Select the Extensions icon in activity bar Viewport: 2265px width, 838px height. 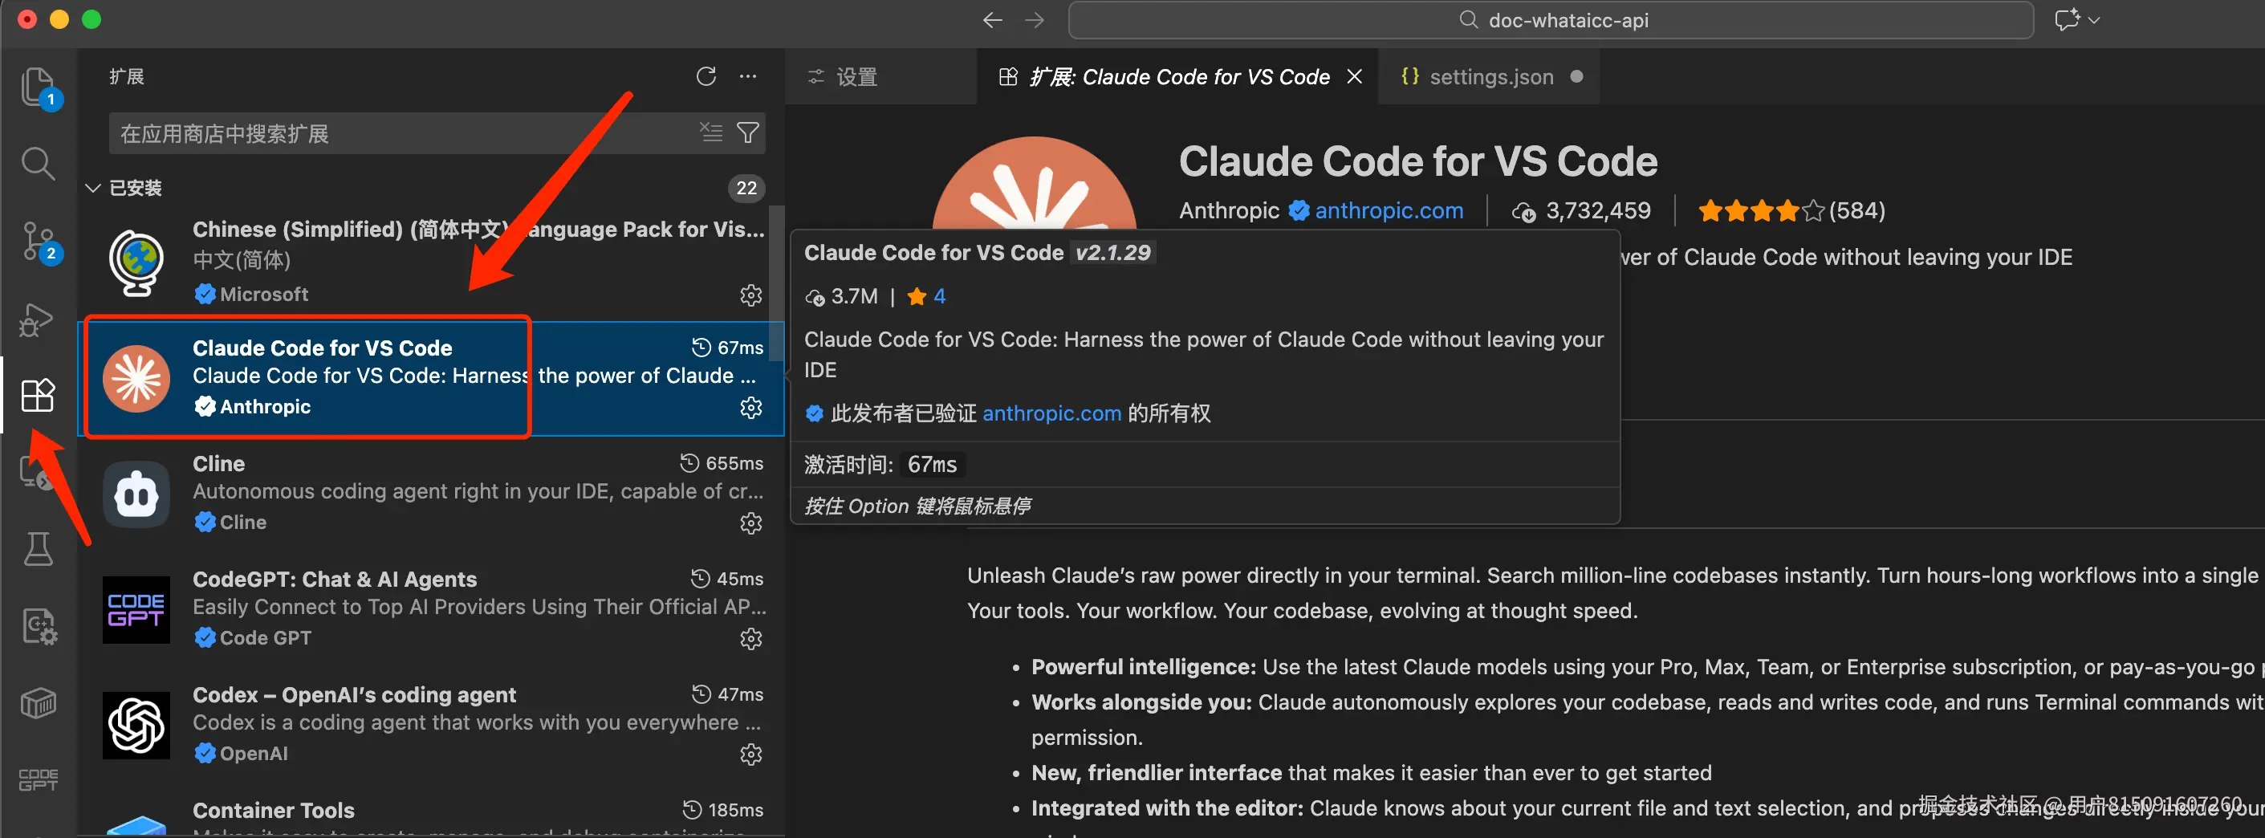click(x=39, y=396)
